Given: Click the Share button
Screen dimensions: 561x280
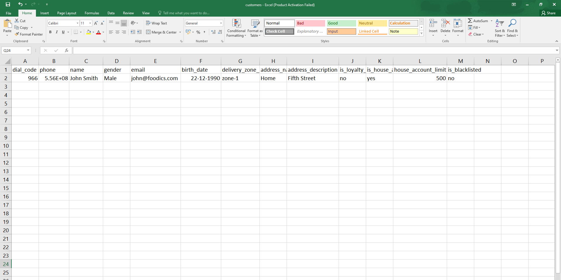Looking at the screenshot, I should coord(549,13).
